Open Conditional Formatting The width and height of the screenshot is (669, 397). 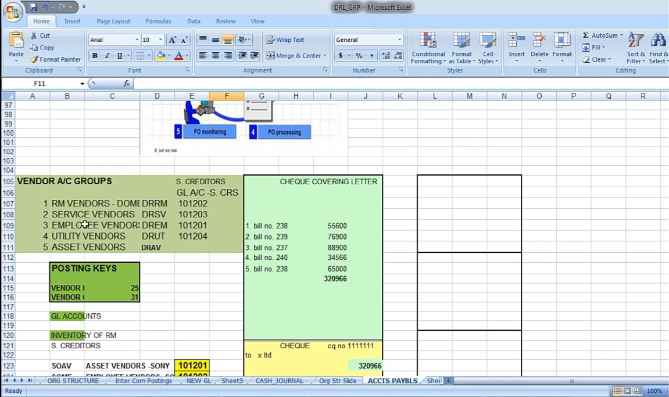(x=428, y=48)
